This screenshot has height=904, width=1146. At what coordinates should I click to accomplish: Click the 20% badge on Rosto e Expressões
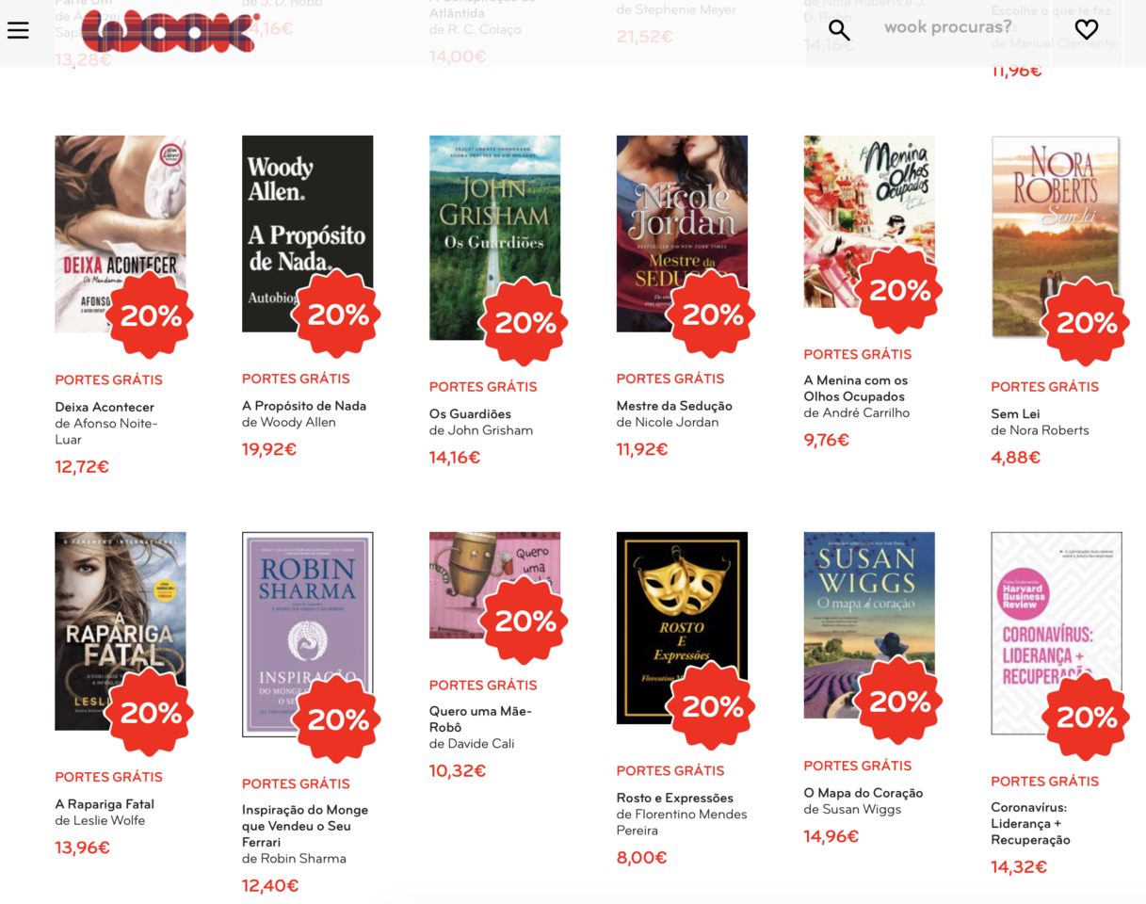pyautogui.click(x=712, y=706)
